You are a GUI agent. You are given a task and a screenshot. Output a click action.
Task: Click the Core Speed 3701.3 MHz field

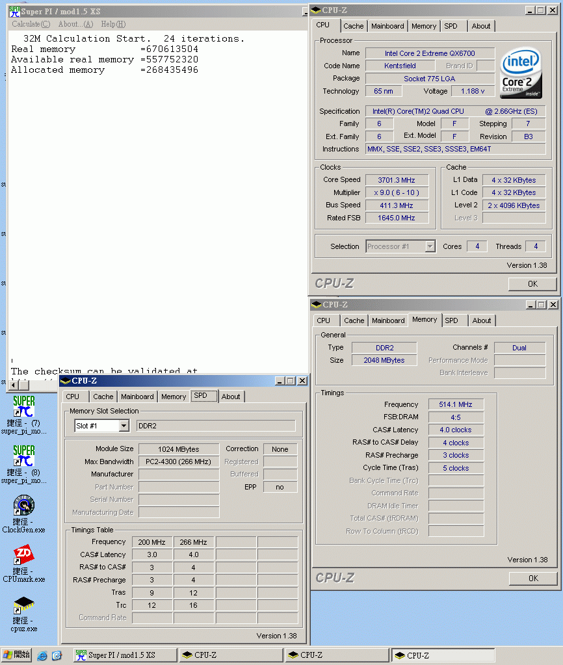(397, 180)
